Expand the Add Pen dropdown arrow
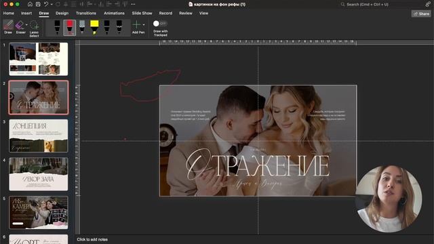The height and width of the screenshot is (244, 434). pyautogui.click(x=144, y=24)
